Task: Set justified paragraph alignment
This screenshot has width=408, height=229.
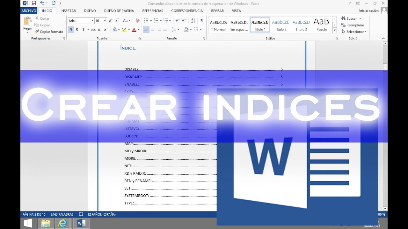Action: click(165, 30)
